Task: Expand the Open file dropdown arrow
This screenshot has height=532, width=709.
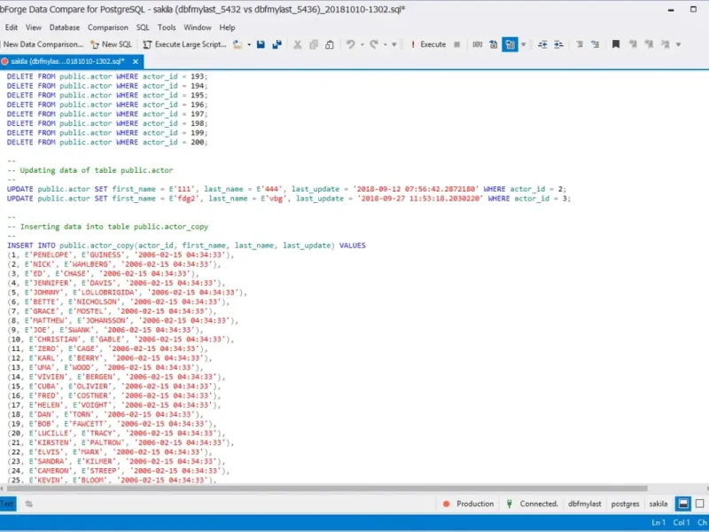Action: click(x=249, y=44)
